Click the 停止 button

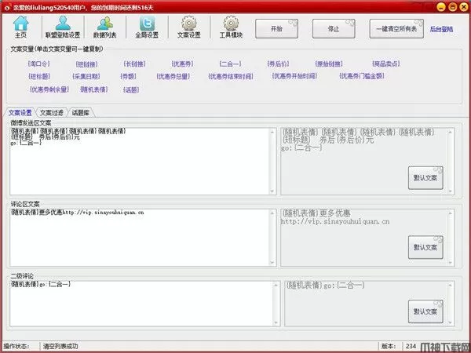click(x=334, y=29)
